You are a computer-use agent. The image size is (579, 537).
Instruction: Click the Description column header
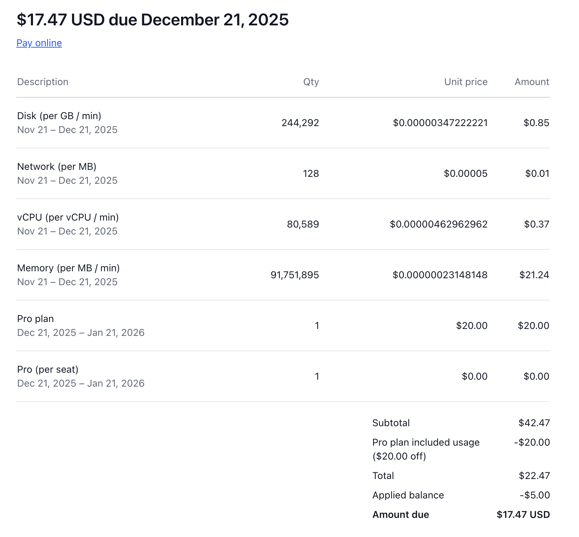coord(43,82)
